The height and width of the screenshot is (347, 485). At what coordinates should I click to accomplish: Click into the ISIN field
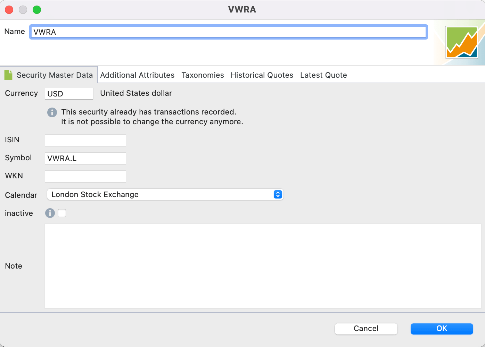[85, 140]
